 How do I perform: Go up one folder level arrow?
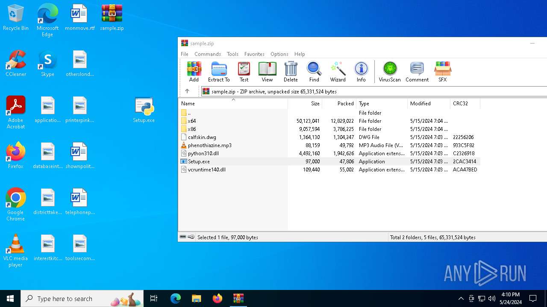point(187,91)
